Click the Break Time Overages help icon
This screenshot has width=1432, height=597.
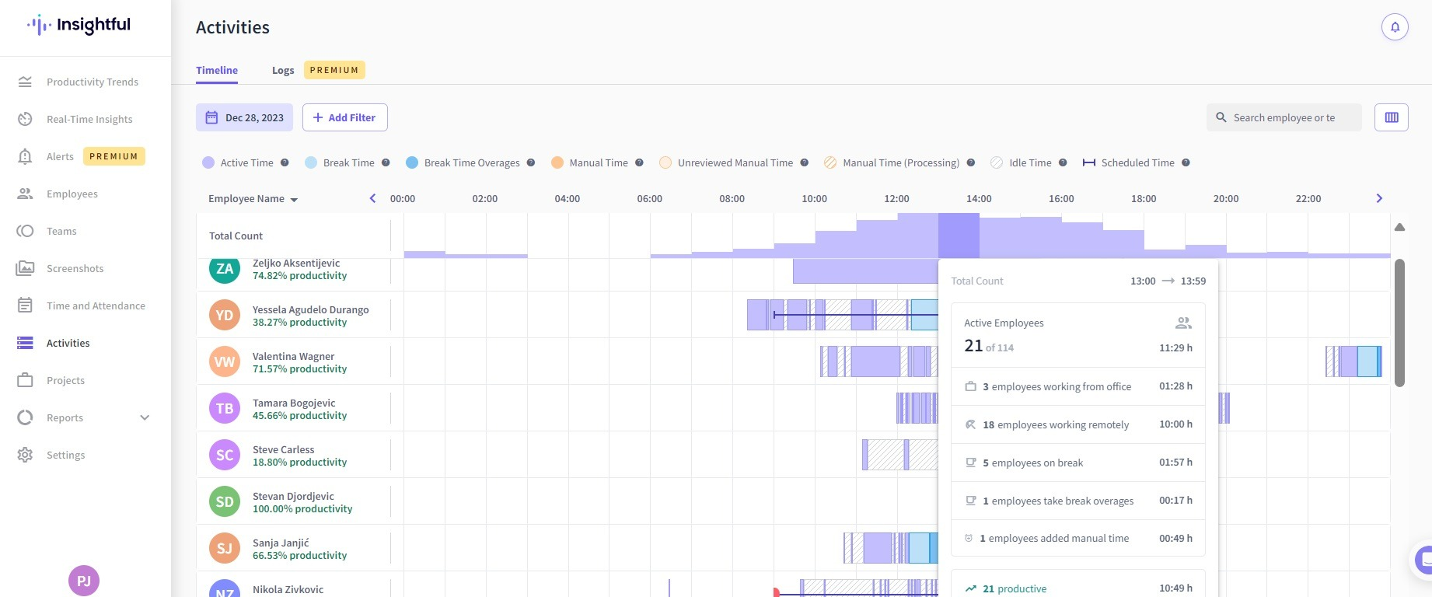point(531,162)
